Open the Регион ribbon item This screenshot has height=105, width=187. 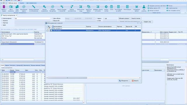(169, 6)
